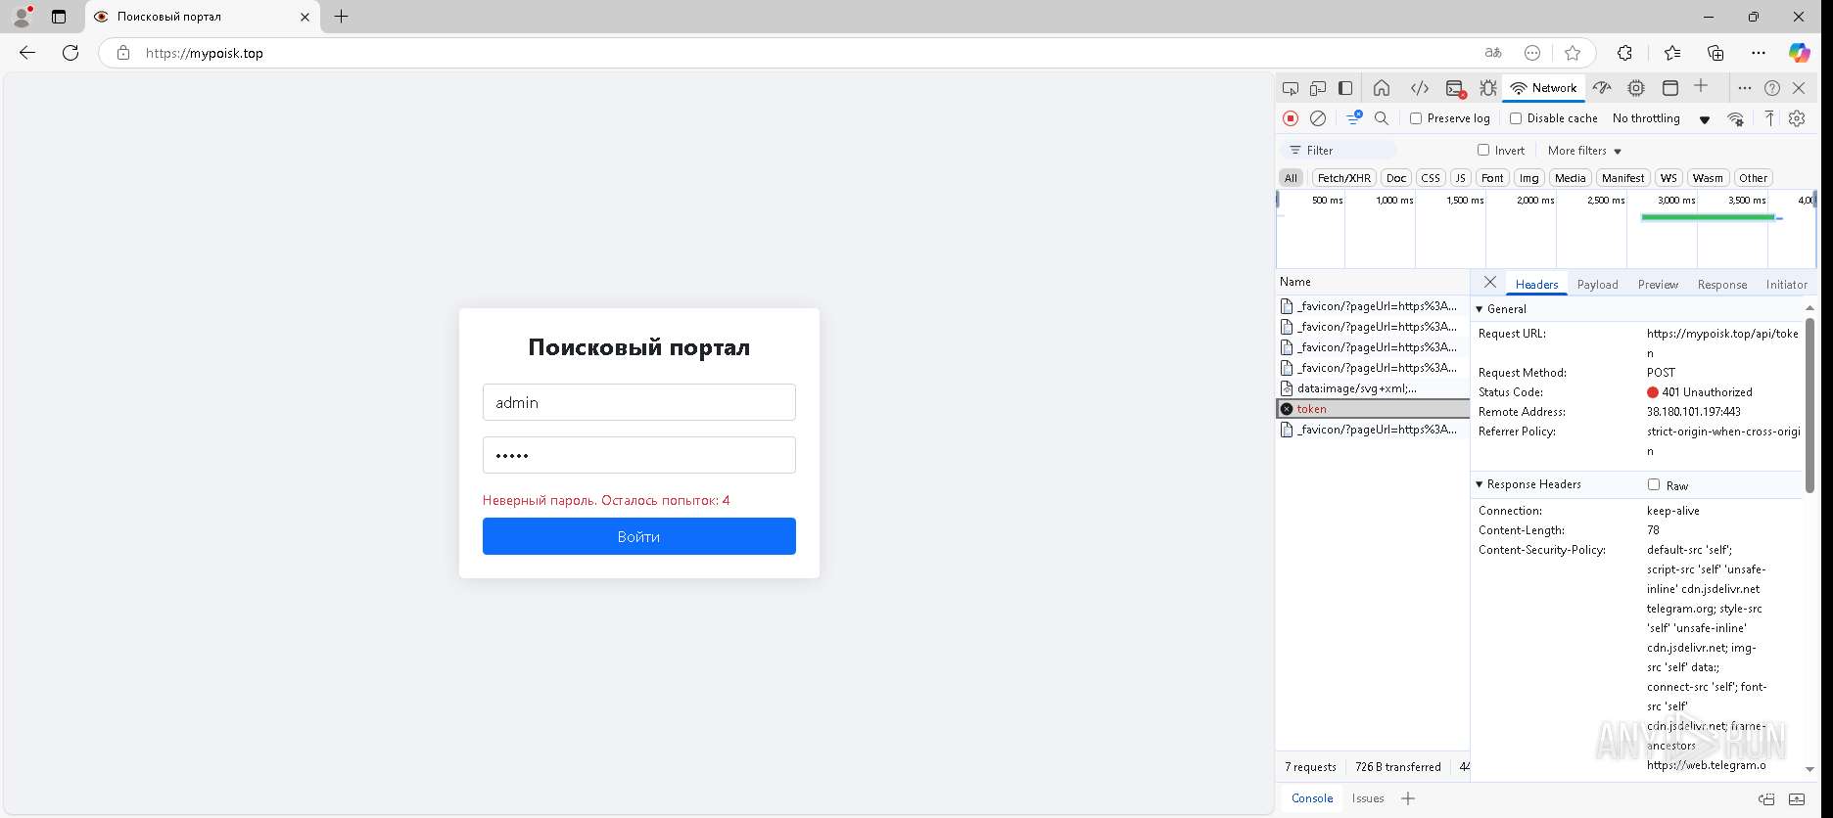Switch to the Response tab

pyautogui.click(x=1722, y=285)
